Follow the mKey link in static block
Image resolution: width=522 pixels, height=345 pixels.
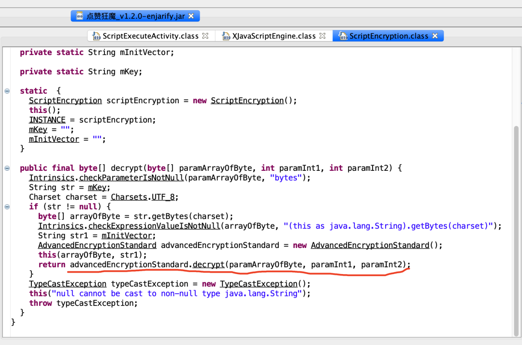[x=38, y=129]
